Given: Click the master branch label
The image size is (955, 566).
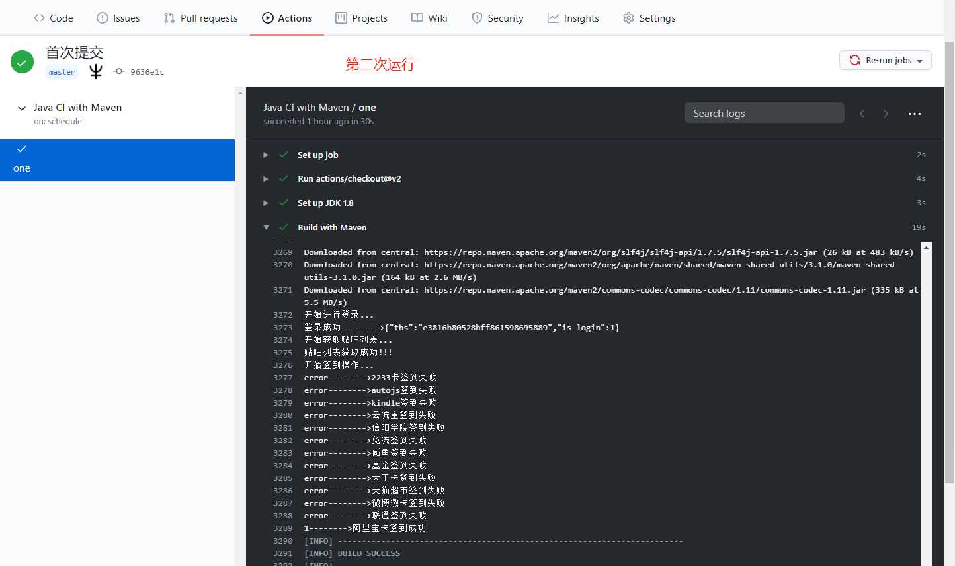Looking at the screenshot, I should tap(62, 72).
